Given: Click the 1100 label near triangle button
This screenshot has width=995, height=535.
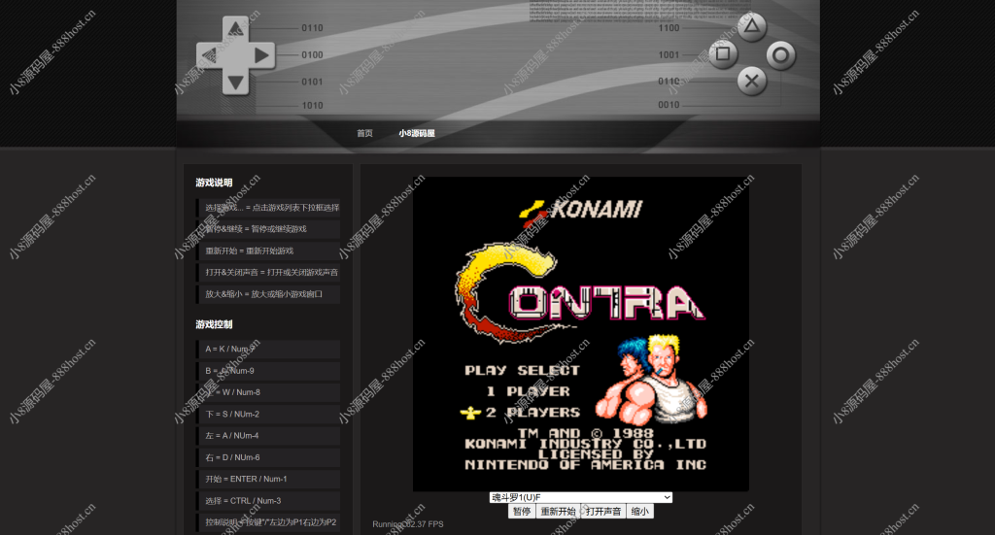Looking at the screenshot, I should 669,28.
